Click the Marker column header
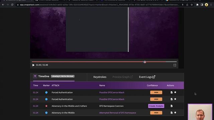214x120 pixels. (x=46, y=85)
